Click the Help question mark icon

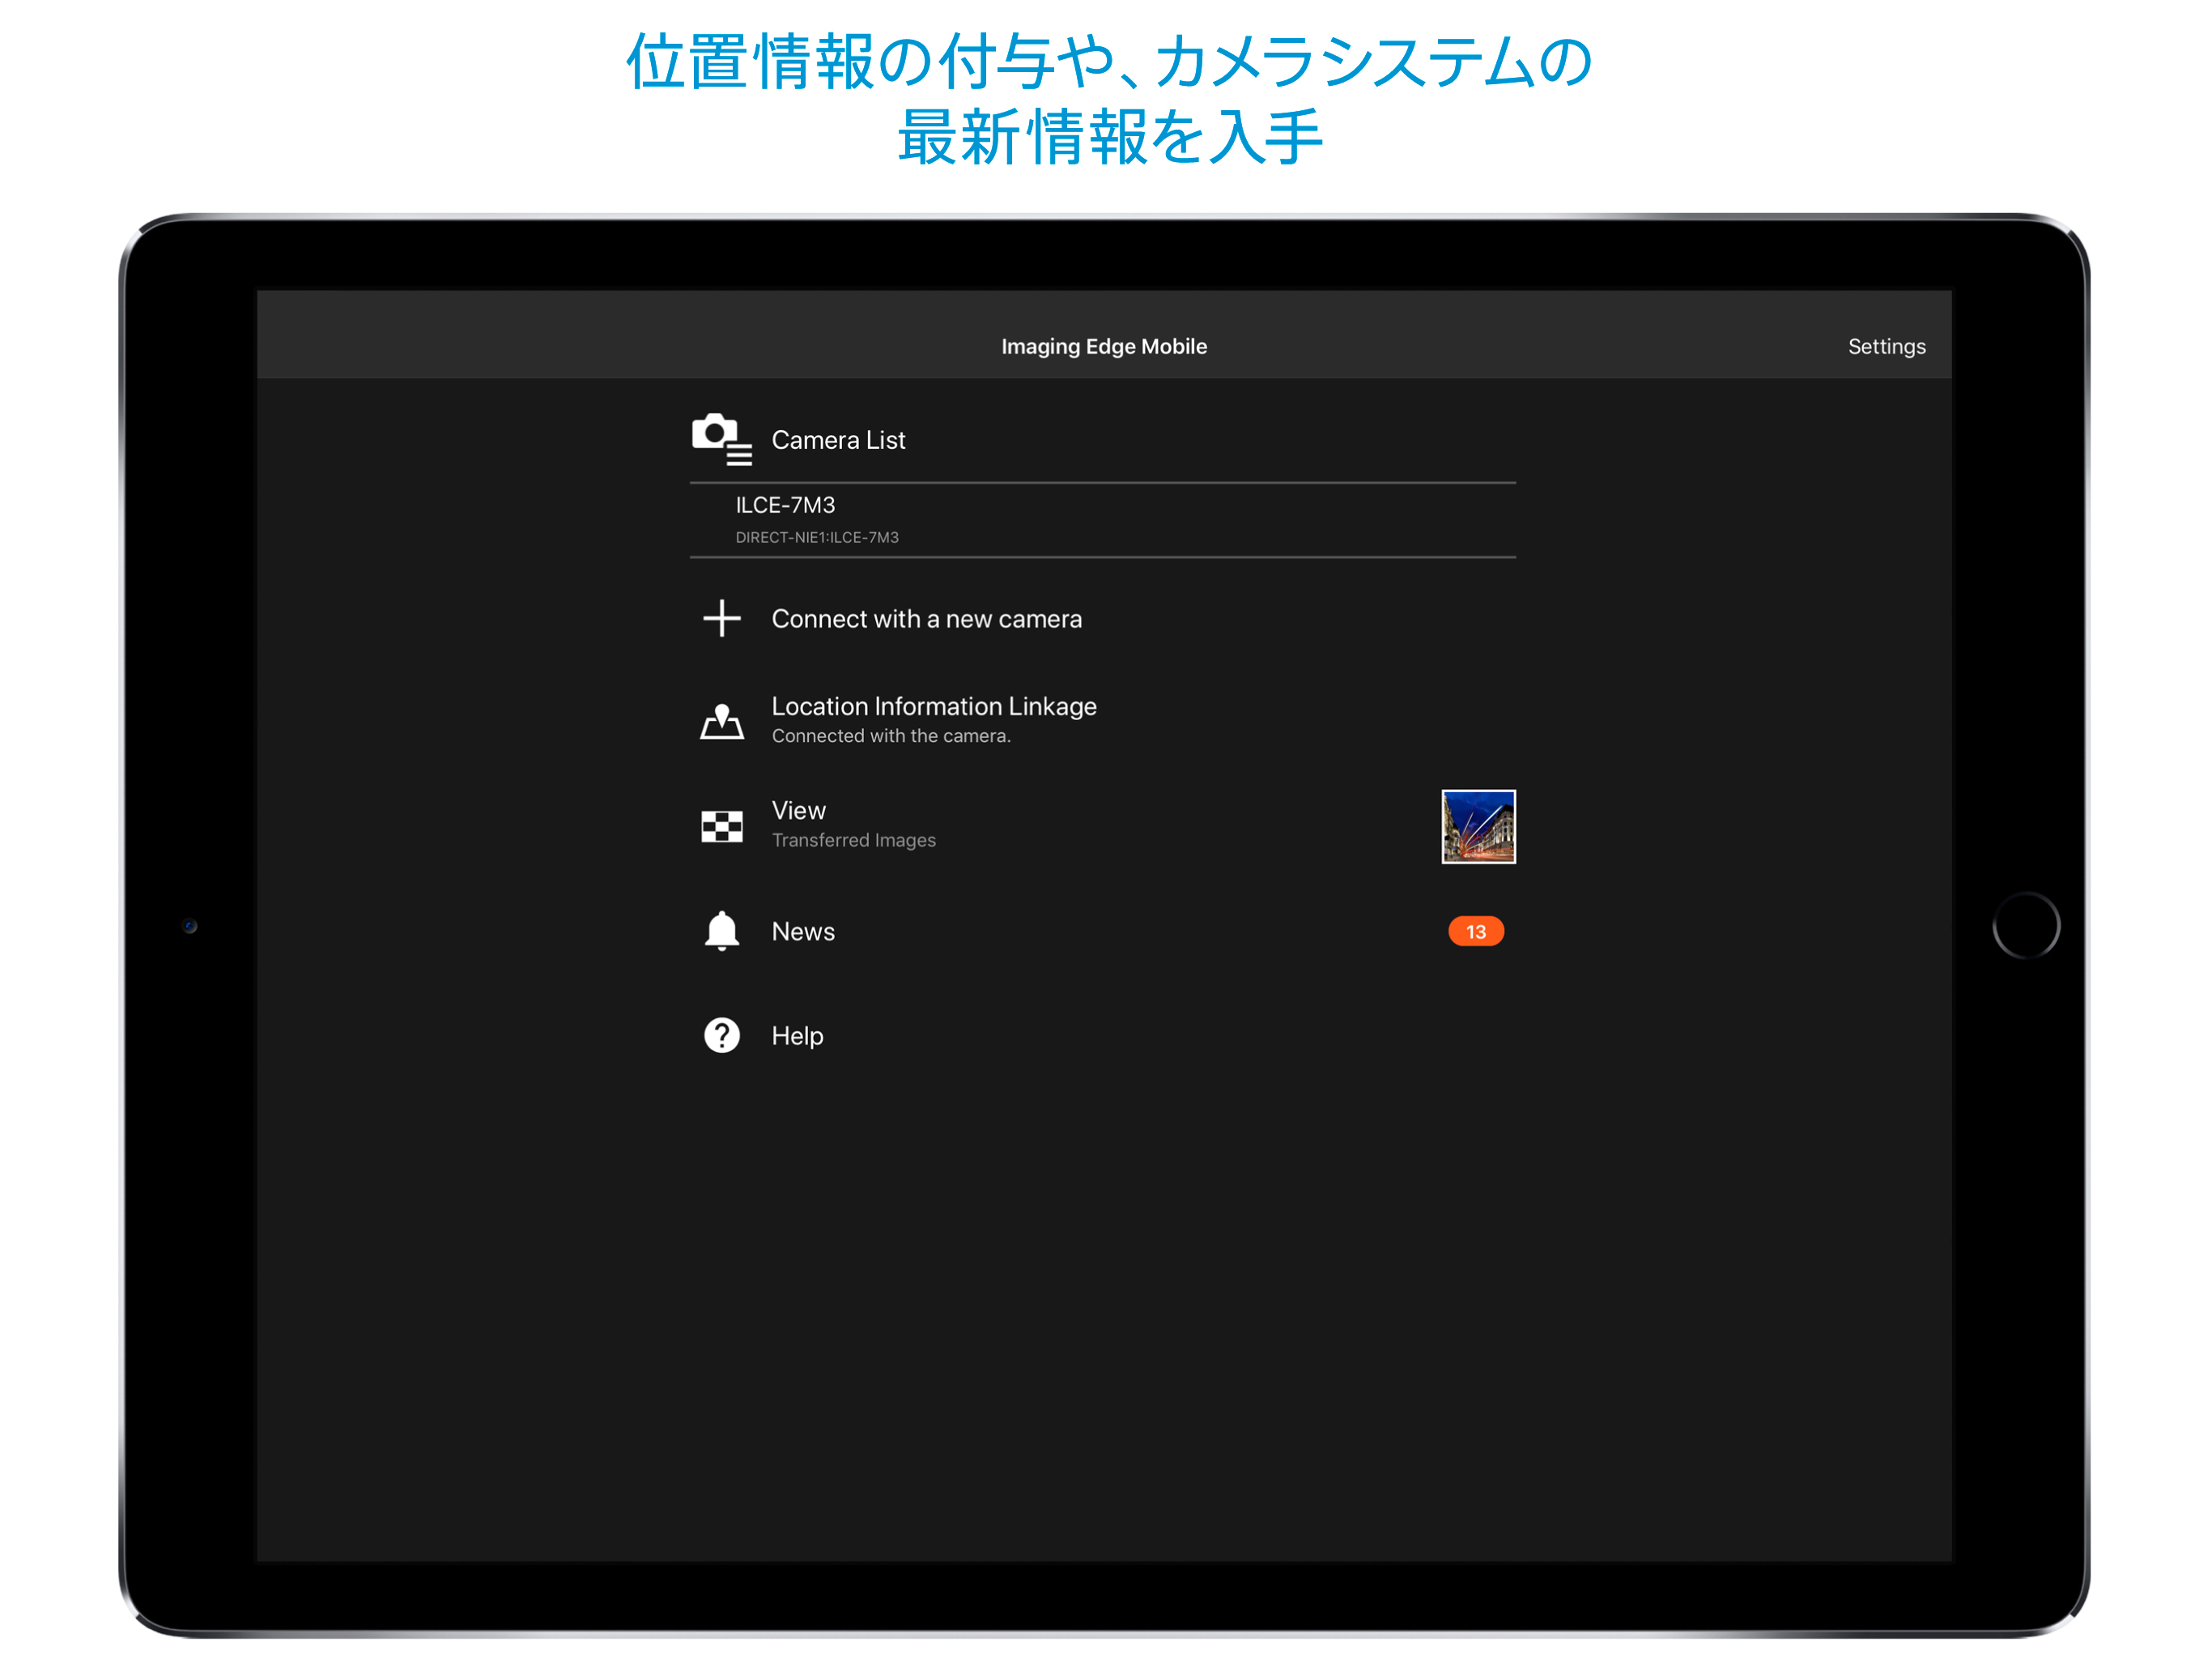[721, 1034]
